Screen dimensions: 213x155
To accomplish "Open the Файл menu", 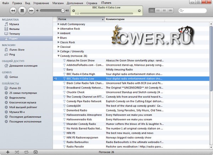I will coord(6,3).
